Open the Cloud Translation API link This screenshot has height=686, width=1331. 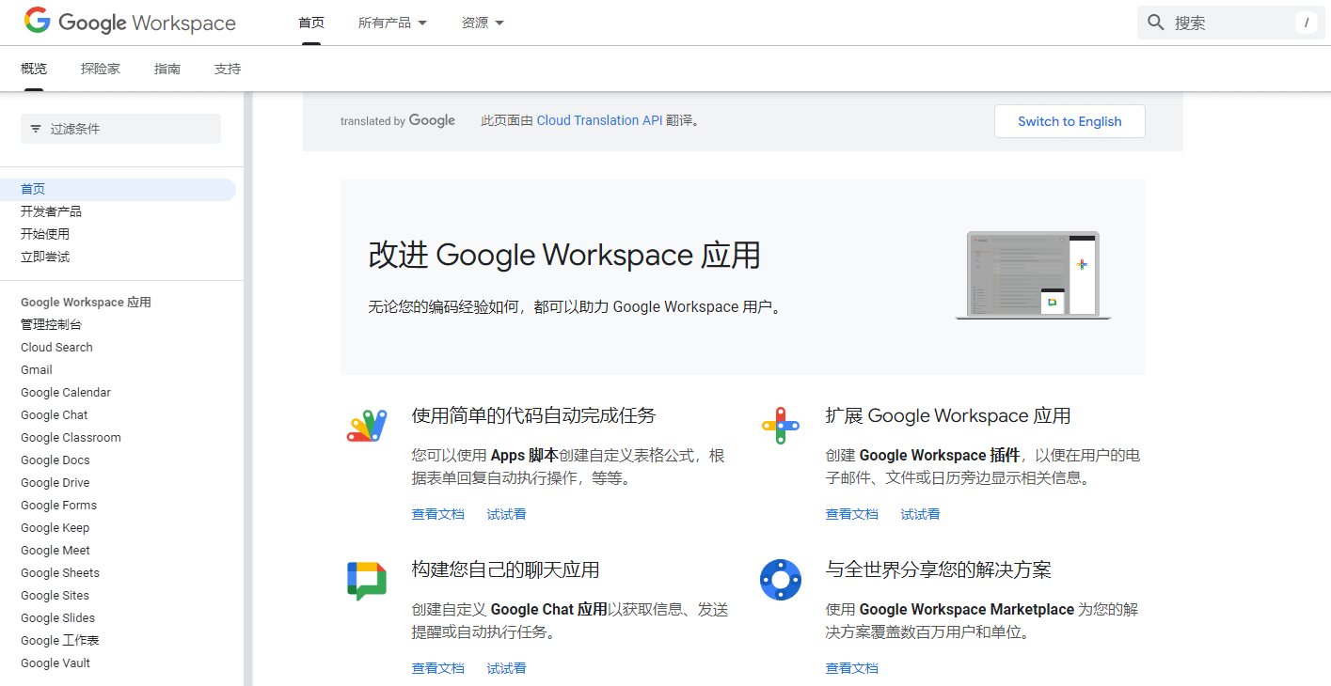click(599, 120)
